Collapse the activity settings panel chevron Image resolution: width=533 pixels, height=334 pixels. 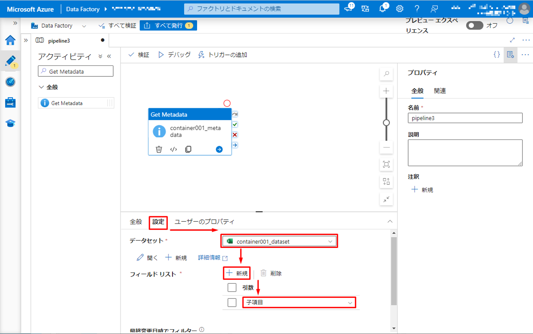(x=389, y=221)
